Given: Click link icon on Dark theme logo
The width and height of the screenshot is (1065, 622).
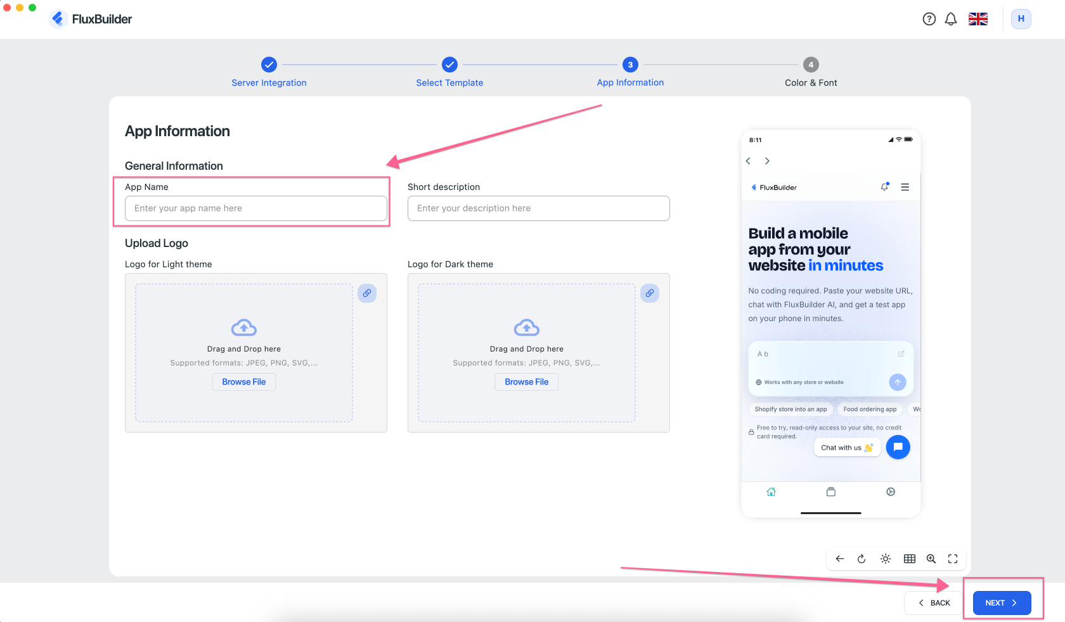Looking at the screenshot, I should click(650, 293).
